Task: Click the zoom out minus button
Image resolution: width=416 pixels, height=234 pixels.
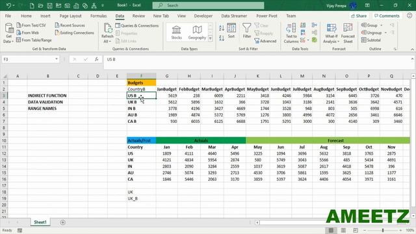Action: 365,230
